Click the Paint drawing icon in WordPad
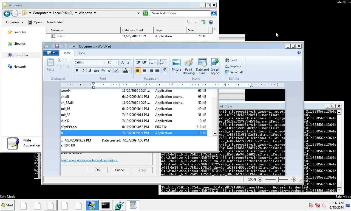 coord(189,66)
